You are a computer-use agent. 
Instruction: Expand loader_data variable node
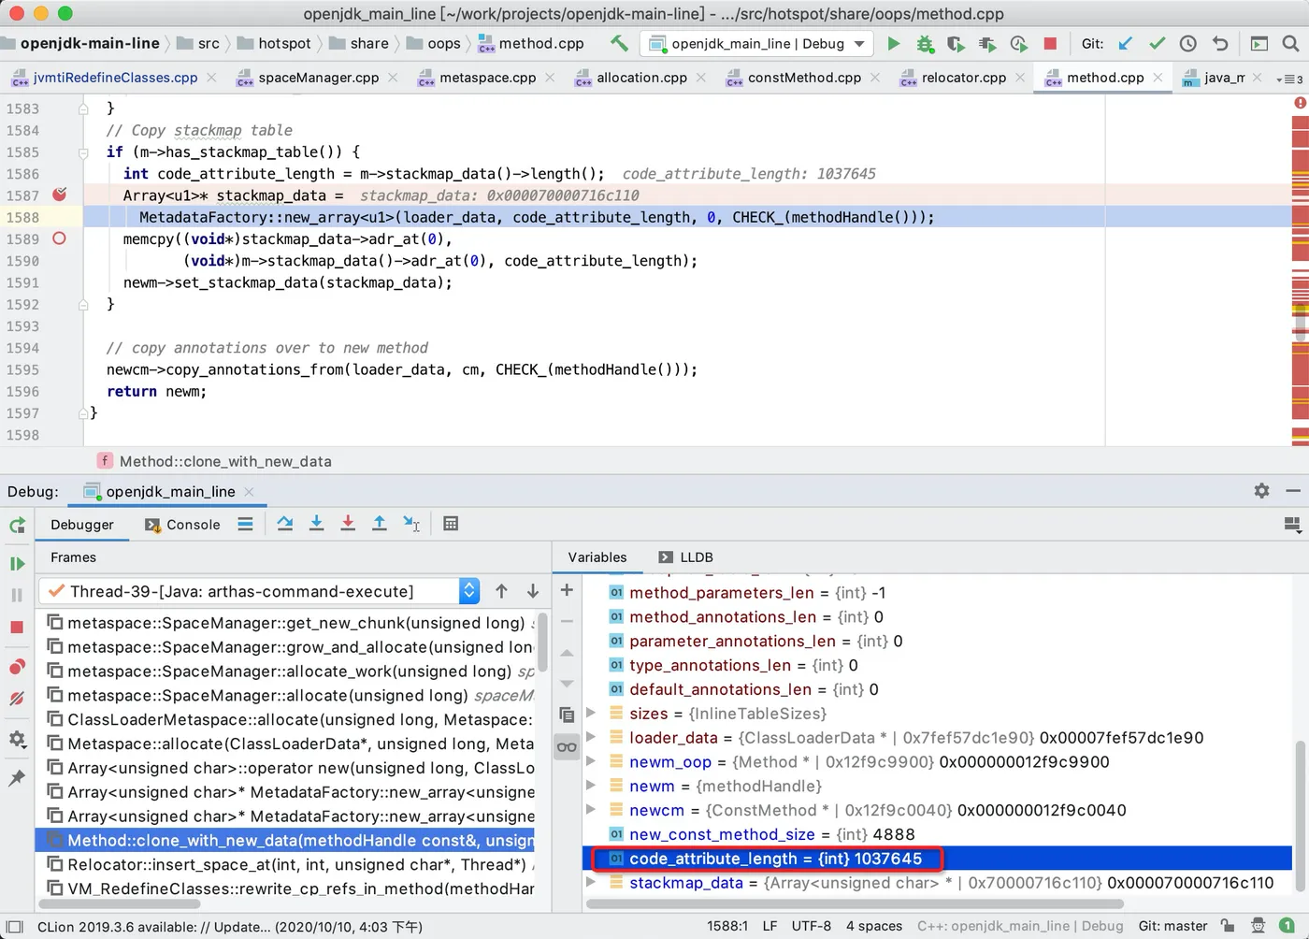[591, 738]
